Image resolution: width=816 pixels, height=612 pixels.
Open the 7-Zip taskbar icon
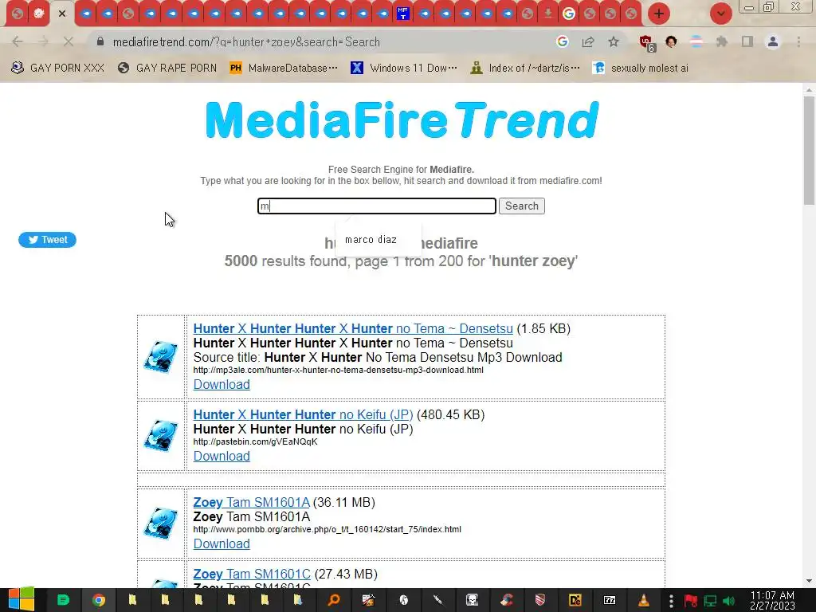click(610, 600)
